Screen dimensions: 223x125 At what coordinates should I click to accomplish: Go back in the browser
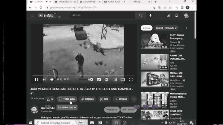coord(30,8)
